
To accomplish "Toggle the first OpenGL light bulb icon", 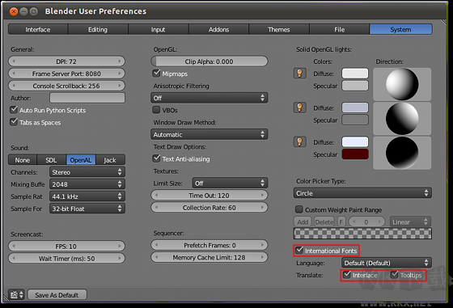I will coord(299,74).
